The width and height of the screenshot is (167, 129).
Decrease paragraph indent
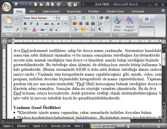click(x=101, y=18)
